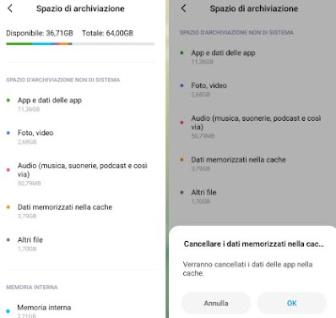Screen dimensions: 336x318
Task: Open Foto, video on left screen
Action: [x=80, y=137]
